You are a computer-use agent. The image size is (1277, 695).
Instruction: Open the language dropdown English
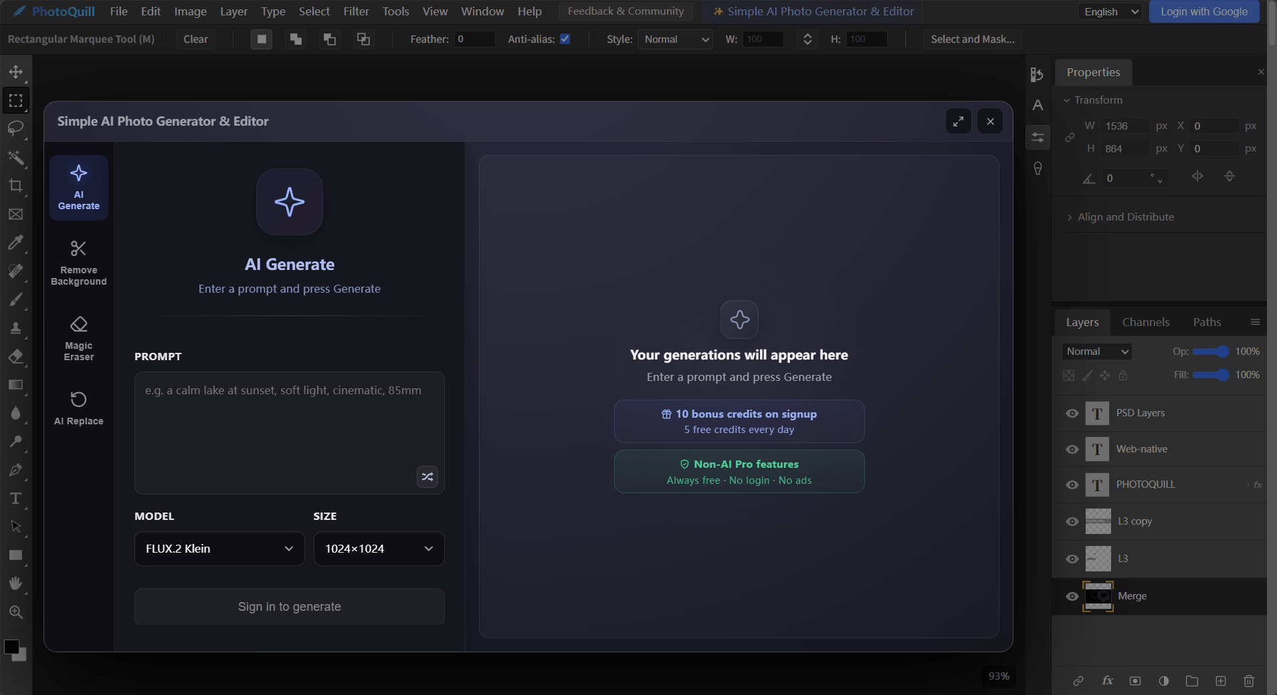pos(1110,12)
